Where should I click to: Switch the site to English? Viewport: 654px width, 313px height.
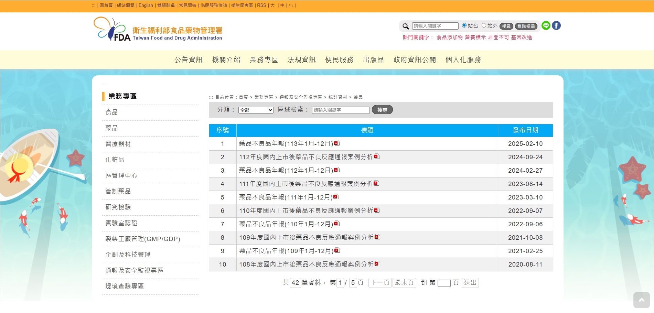coord(146,6)
